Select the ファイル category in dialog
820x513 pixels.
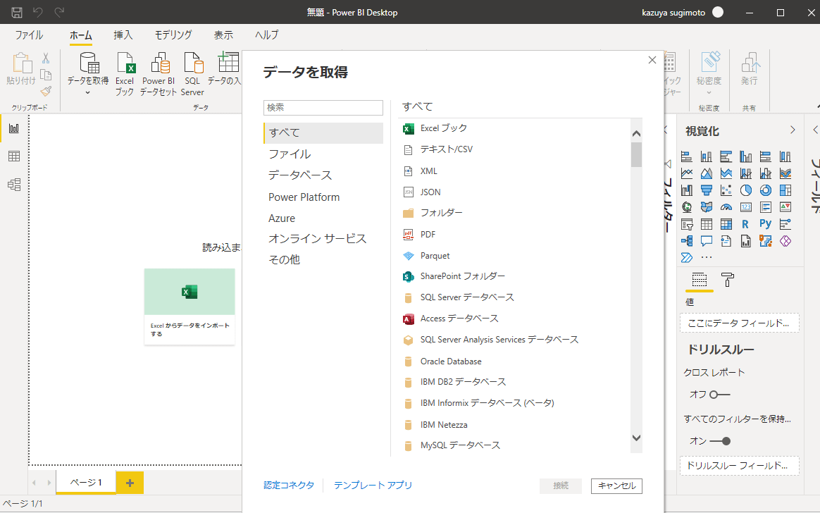coord(323,154)
